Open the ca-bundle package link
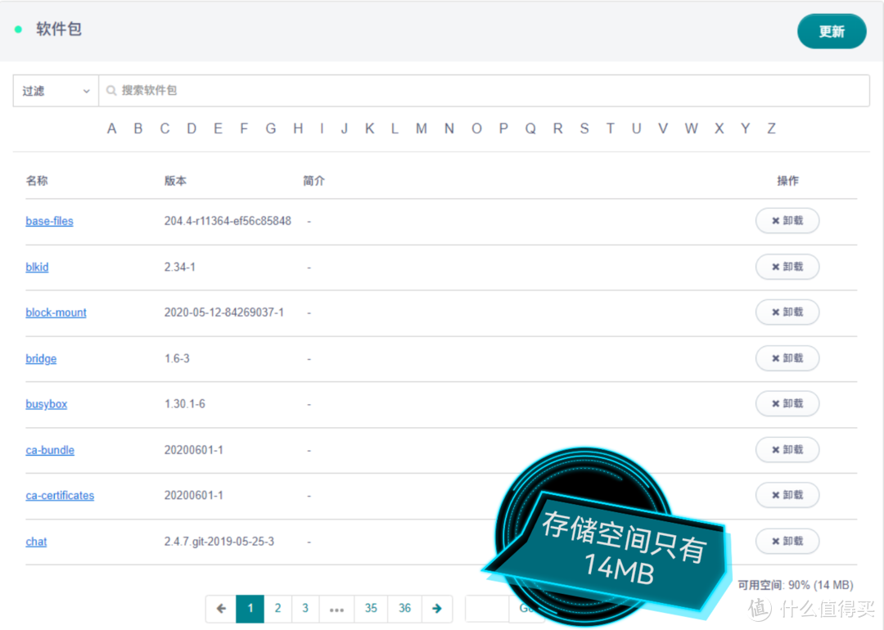The height and width of the screenshot is (630, 884). point(50,450)
